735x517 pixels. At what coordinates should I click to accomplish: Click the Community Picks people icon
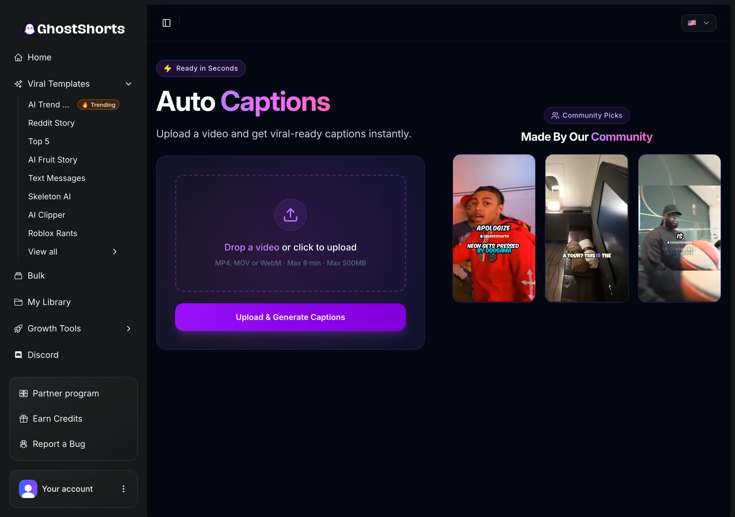click(555, 116)
